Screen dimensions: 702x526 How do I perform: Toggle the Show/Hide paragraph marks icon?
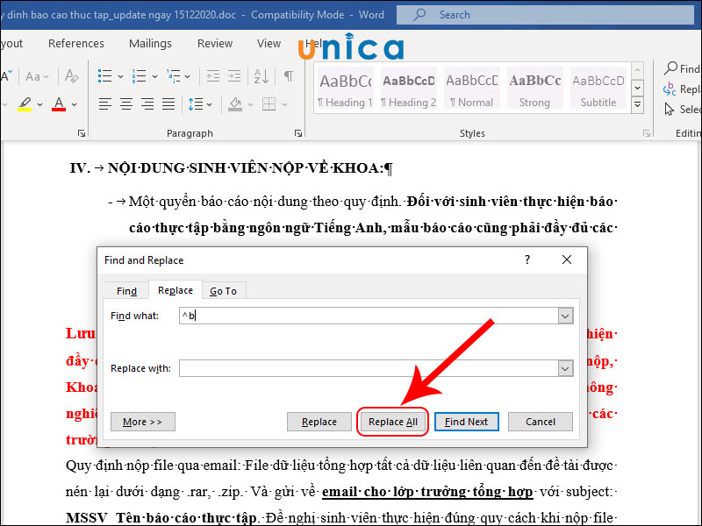click(290, 76)
